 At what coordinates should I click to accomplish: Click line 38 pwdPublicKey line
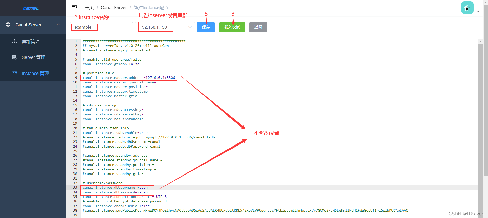[247, 210]
